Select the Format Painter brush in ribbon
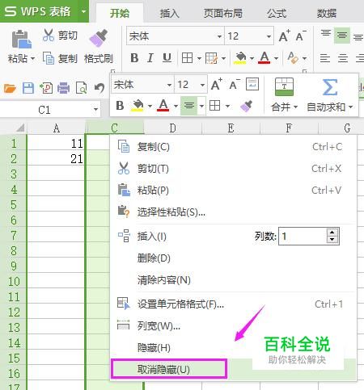Screen dimensions: 364x390 coord(98,38)
